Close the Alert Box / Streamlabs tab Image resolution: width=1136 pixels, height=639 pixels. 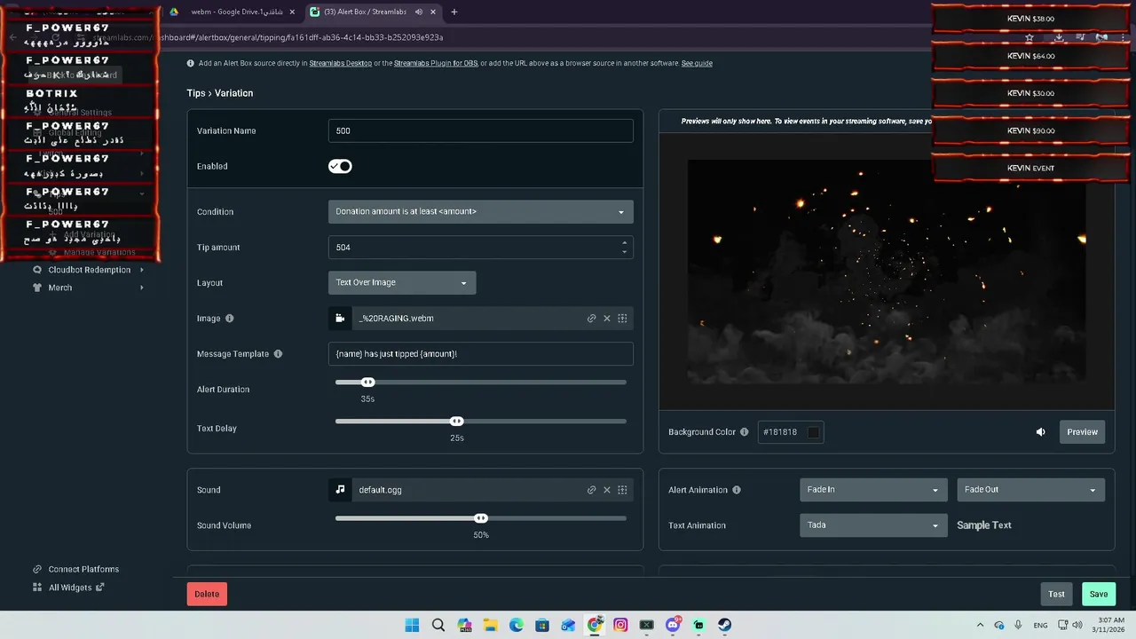433,12
